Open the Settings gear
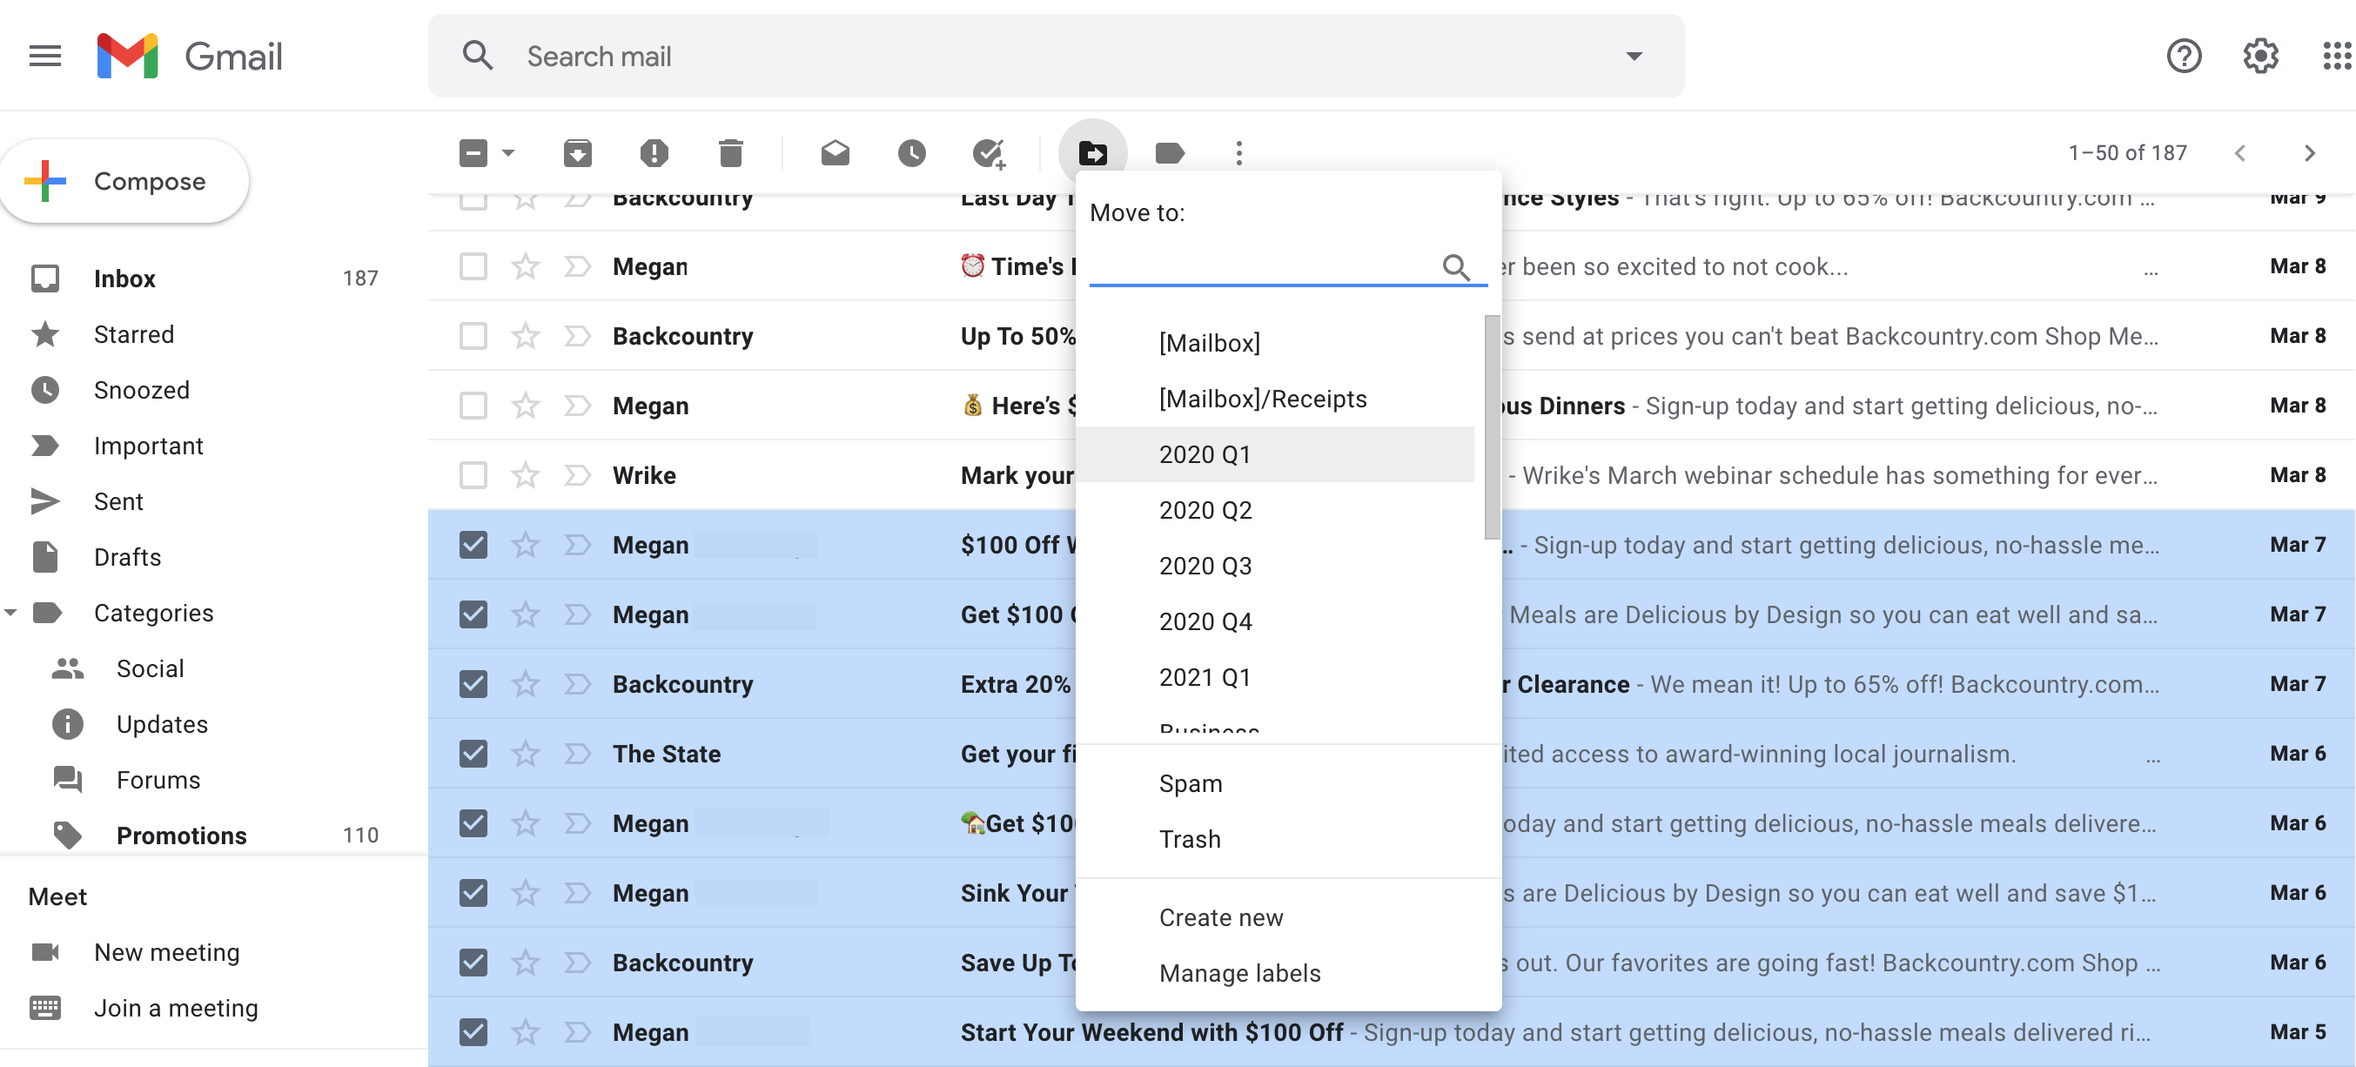This screenshot has width=2356, height=1067. 2260,57
